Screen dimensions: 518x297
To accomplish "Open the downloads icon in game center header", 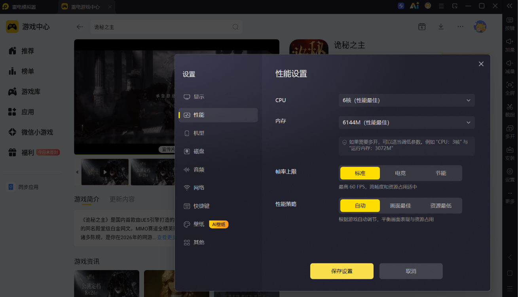I will click(x=441, y=27).
